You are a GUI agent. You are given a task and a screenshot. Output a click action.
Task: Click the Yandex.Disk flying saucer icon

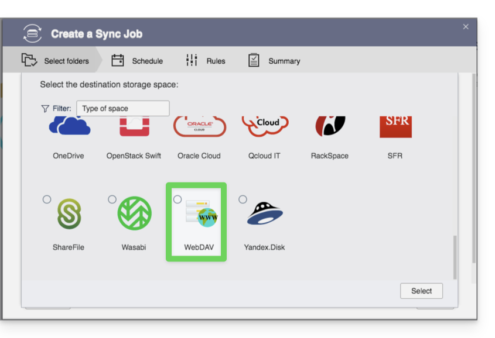265,214
